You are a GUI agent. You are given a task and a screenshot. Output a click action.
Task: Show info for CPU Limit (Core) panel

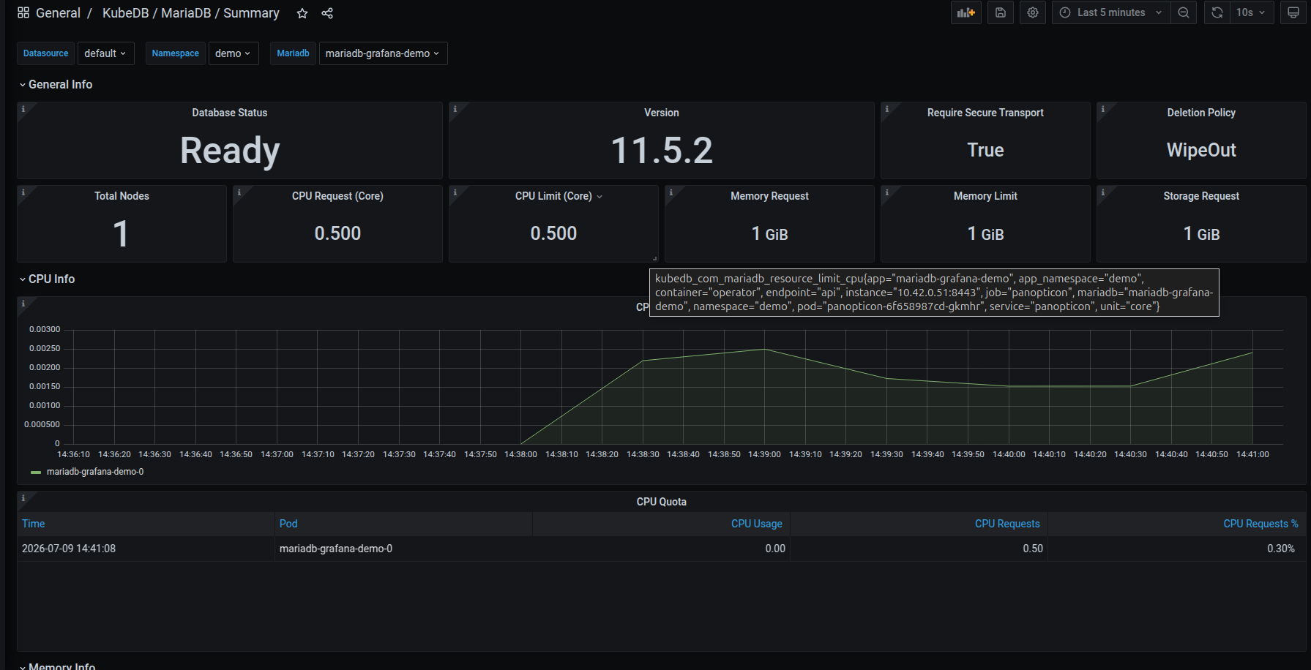(455, 192)
